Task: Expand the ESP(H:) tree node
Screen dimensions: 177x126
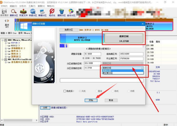Action: (6, 43)
